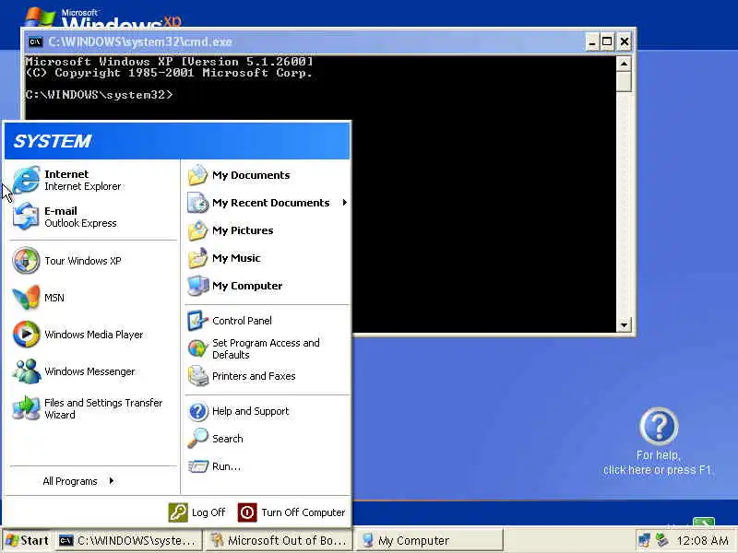Image resolution: width=738 pixels, height=553 pixels.
Task: Click the cmd scrollbar thumb
Action: [x=624, y=81]
